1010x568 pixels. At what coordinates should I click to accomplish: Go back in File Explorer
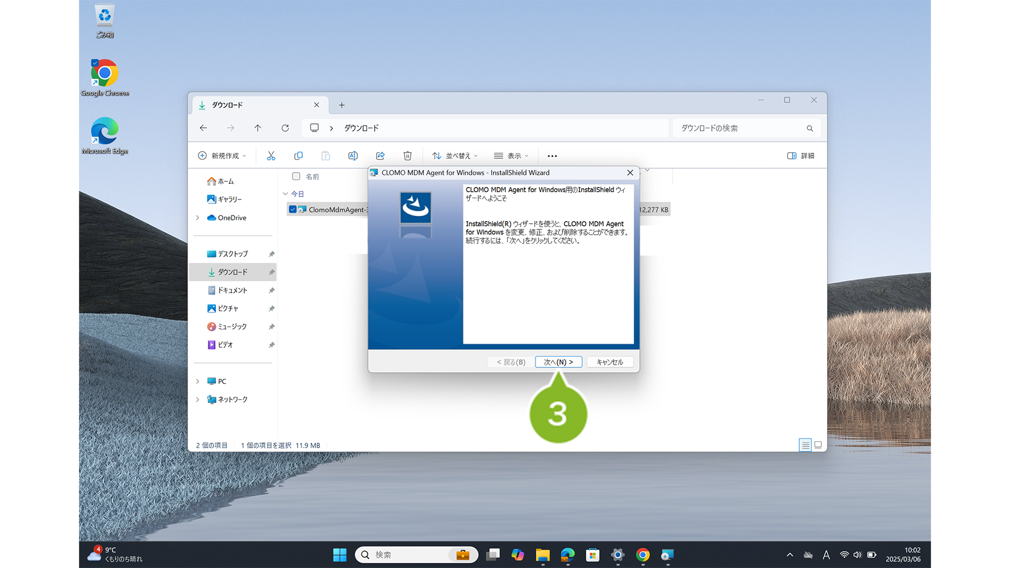[203, 128]
